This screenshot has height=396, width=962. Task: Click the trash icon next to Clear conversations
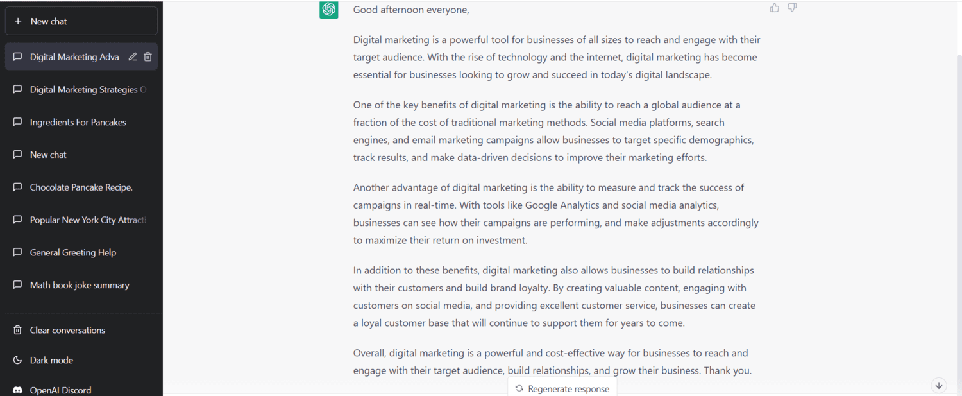point(18,330)
